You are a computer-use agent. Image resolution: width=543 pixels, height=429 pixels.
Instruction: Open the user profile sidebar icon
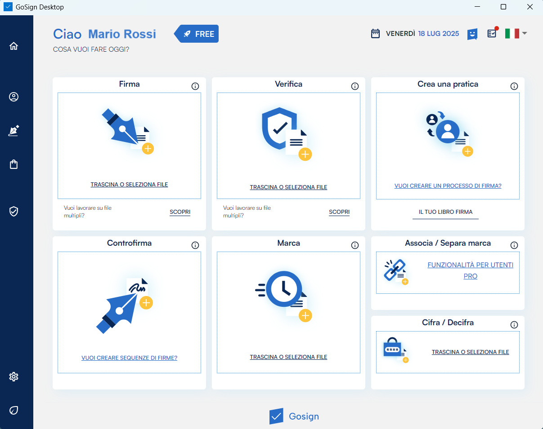pyautogui.click(x=14, y=97)
